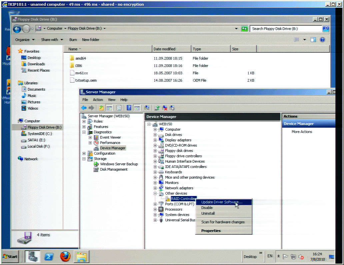The width and height of the screenshot is (344, 265).
Task: Launch PowerShell from taskbar
Action: [49, 256]
